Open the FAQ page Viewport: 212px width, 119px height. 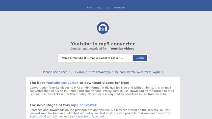coord(99,8)
